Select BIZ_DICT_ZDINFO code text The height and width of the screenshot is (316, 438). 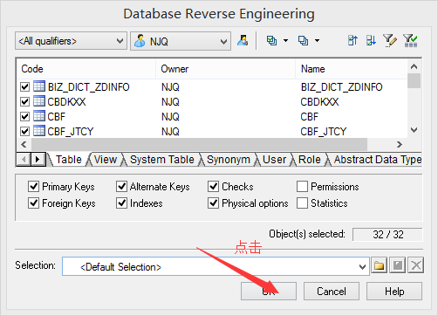[x=89, y=87]
